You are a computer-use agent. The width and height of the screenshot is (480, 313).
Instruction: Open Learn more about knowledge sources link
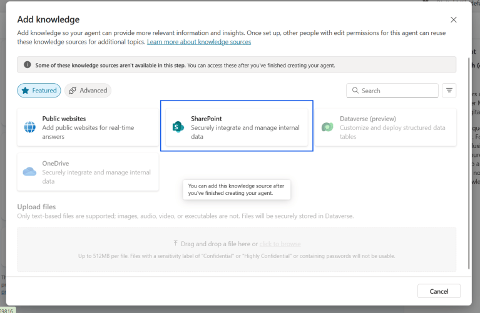(x=199, y=42)
